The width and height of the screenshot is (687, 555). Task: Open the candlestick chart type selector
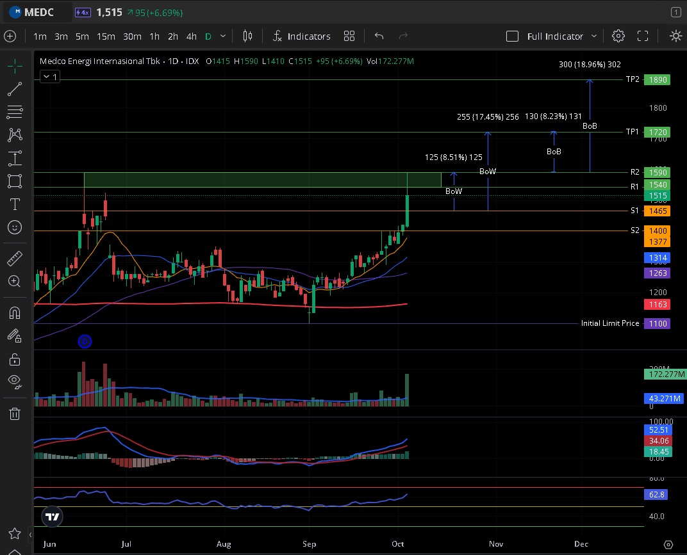[x=248, y=36]
